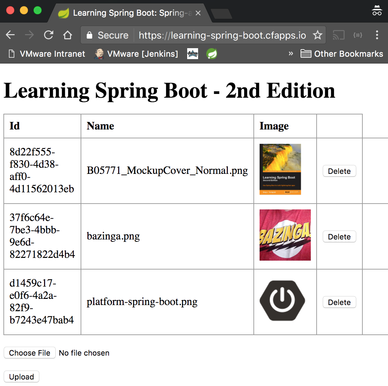This screenshot has width=388, height=386.
Task: Delete the B05771_MockupCover_Normal.png row
Action: pyautogui.click(x=339, y=171)
